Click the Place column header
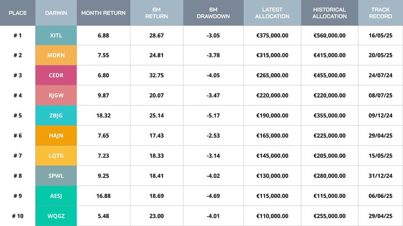Image resolution: width=403 pixels, height=226 pixels. (18, 13)
